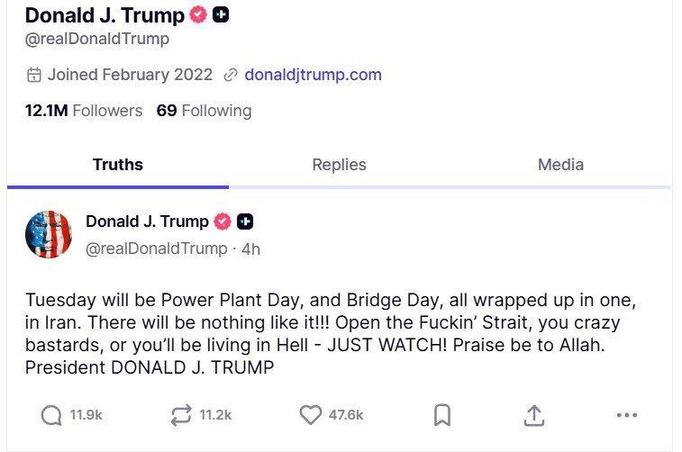Like the post with the heart icon
682x452 pixels.
310,415
